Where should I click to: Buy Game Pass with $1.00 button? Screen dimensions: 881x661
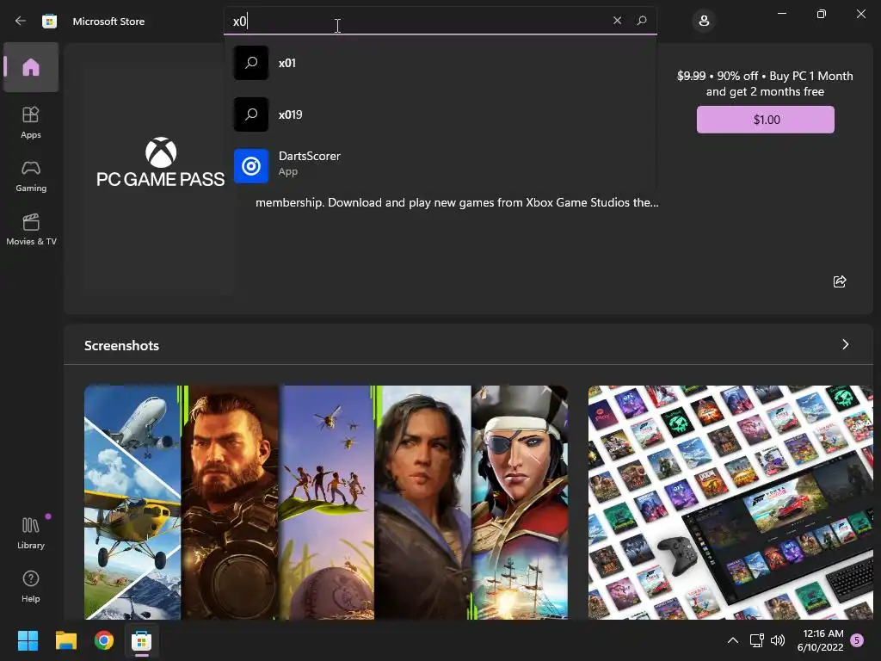tap(765, 120)
